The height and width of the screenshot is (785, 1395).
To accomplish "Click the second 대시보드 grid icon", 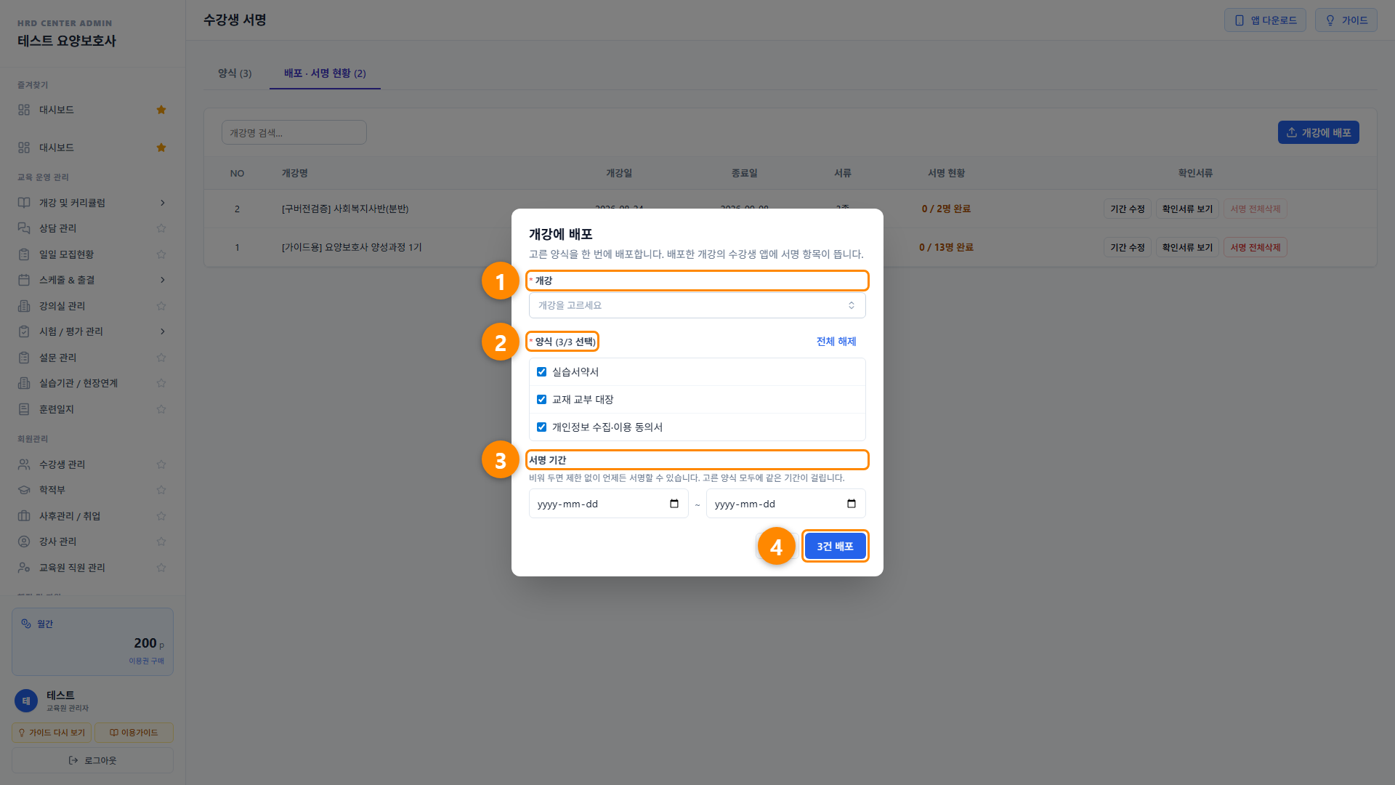I will (x=24, y=148).
